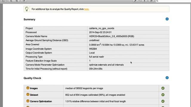Open the 'here' tips link
This screenshot has width=191, height=107.
tap(87, 9)
